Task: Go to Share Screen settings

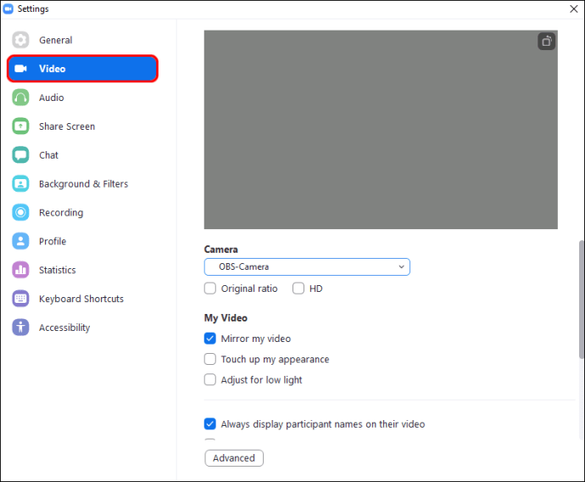Action: [x=67, y=126]
